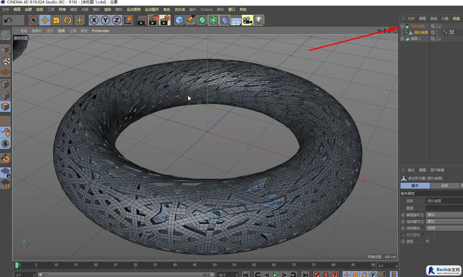
Task: Toggle the Y axis lock
Action: [x=105, y=20]
